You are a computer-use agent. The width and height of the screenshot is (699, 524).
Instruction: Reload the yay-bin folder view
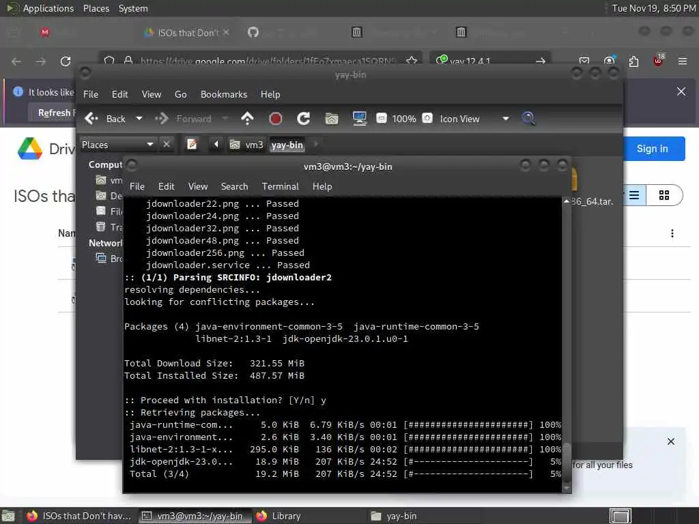(x=304, y=119)
